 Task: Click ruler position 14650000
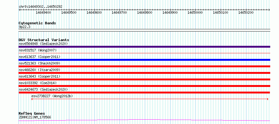coord(195,12)
